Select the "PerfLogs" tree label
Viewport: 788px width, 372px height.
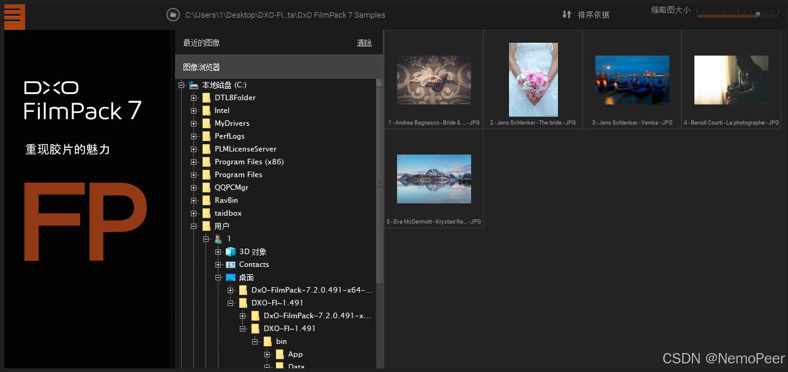click(x=229, y=136)
